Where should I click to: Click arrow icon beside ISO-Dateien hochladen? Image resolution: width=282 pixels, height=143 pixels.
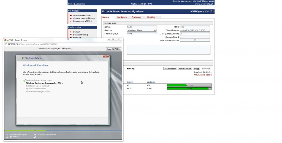(x=71, y=18)
